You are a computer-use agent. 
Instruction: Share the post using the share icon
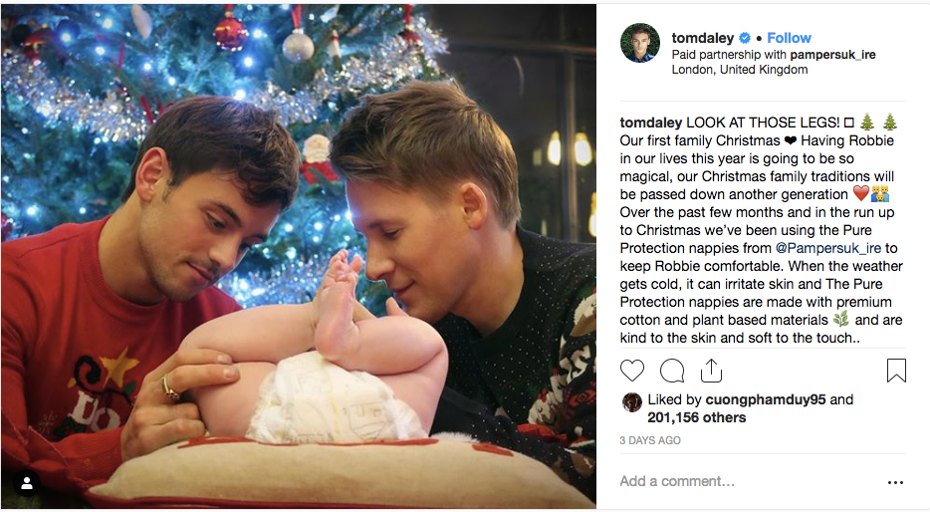click(x=711, y=371)
